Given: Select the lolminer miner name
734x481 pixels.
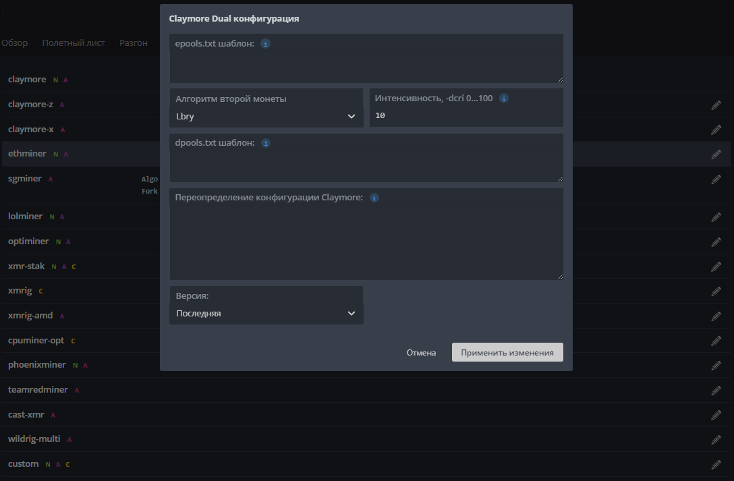Looking at the screenshot, I should click(25, 216).
